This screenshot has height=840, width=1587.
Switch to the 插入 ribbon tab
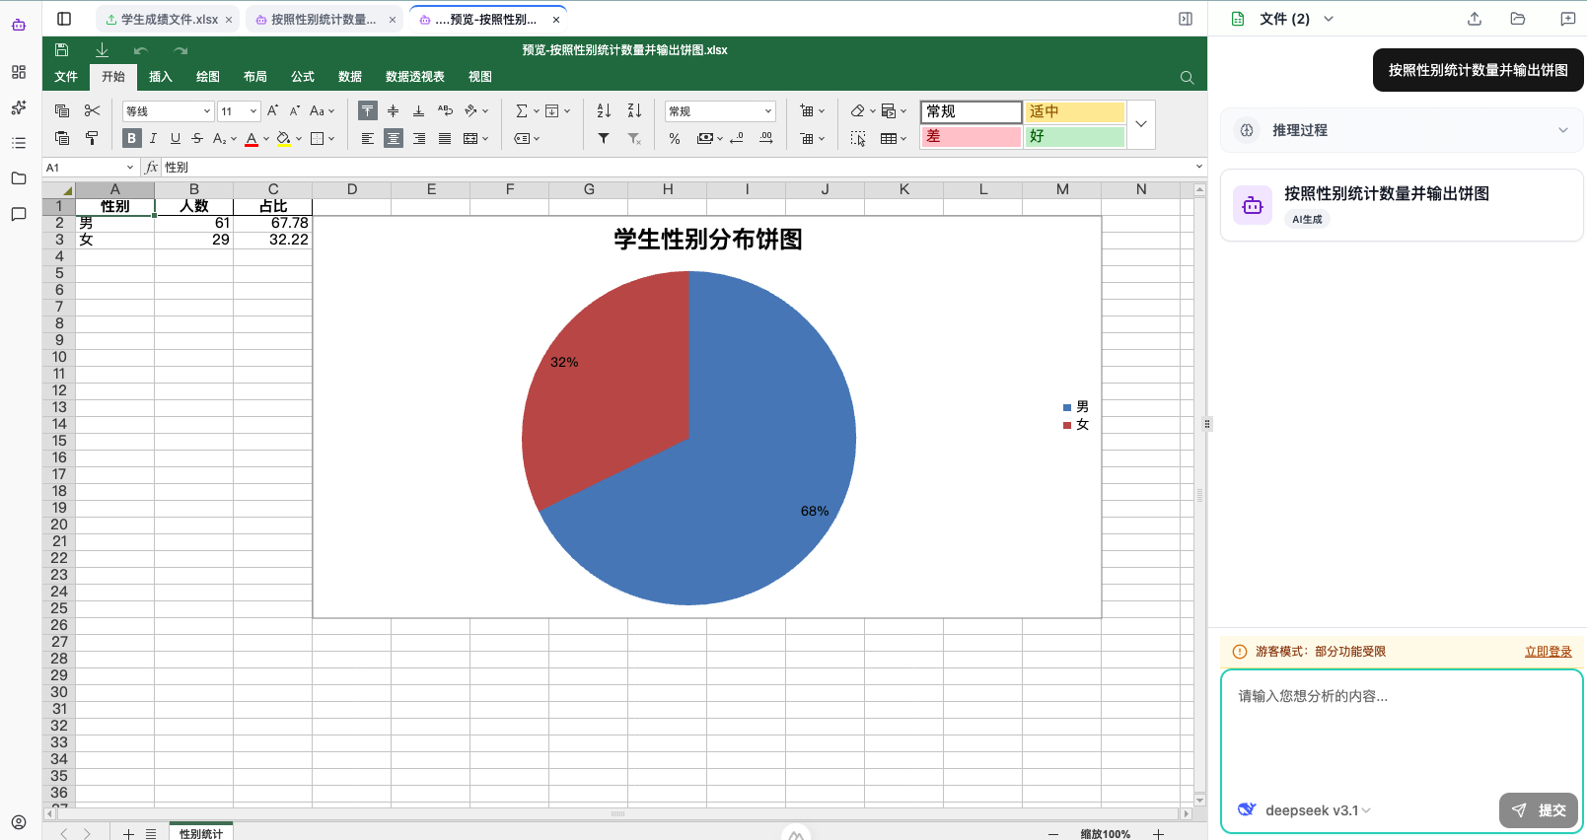coord(161,77)
